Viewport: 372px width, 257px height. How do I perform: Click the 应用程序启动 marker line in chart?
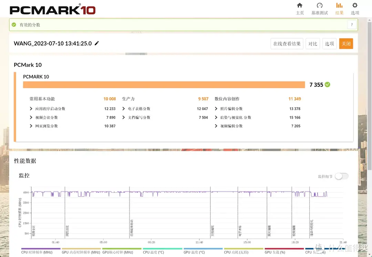tap(130, 212)
